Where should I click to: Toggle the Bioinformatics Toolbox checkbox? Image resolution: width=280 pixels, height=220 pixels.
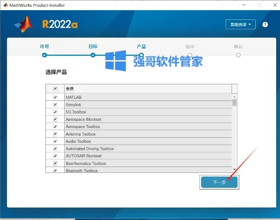55,163
